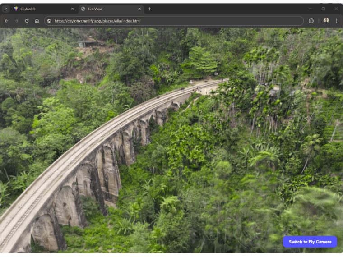Open the three-dot browser menu

[336, 21]
